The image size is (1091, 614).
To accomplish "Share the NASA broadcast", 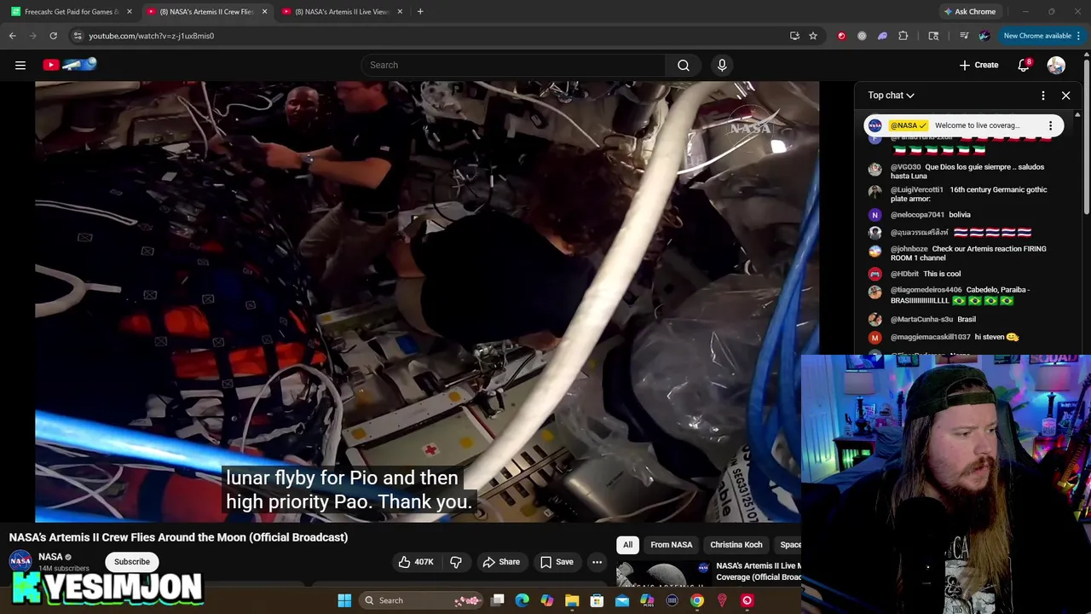I will tap(501, 562).
